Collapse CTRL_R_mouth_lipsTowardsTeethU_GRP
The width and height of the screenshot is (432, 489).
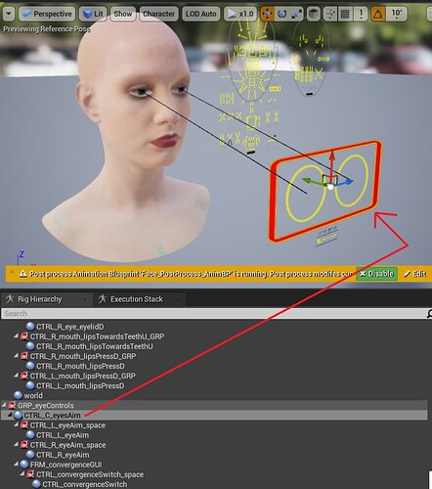tap(16, 335)
